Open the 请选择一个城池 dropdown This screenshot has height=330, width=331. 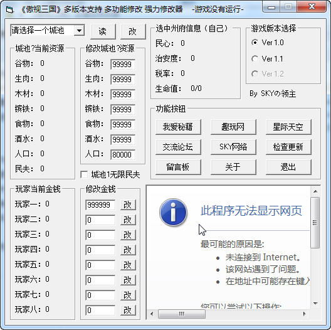click(80, 31)
